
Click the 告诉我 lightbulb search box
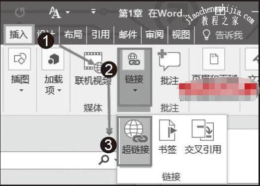[x=222, y=35]
